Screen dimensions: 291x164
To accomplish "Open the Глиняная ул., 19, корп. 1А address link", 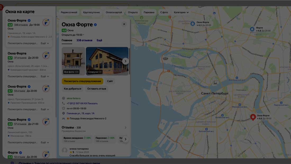I will click(x=80, y=113).
